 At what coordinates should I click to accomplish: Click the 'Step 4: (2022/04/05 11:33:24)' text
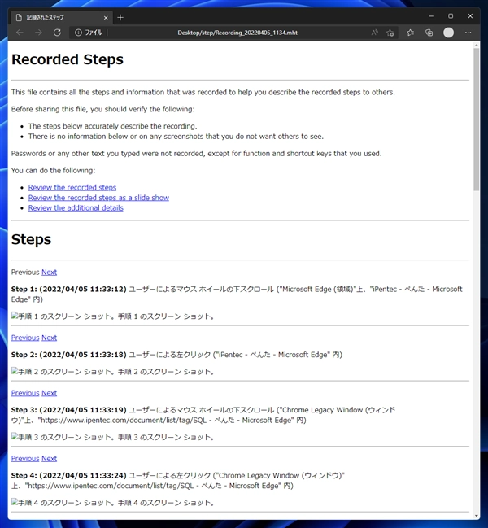coord(68,475)
